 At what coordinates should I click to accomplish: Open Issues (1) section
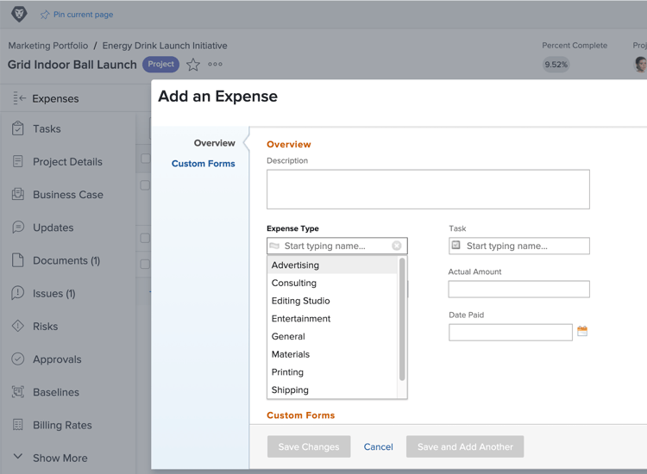coord(54,294)
